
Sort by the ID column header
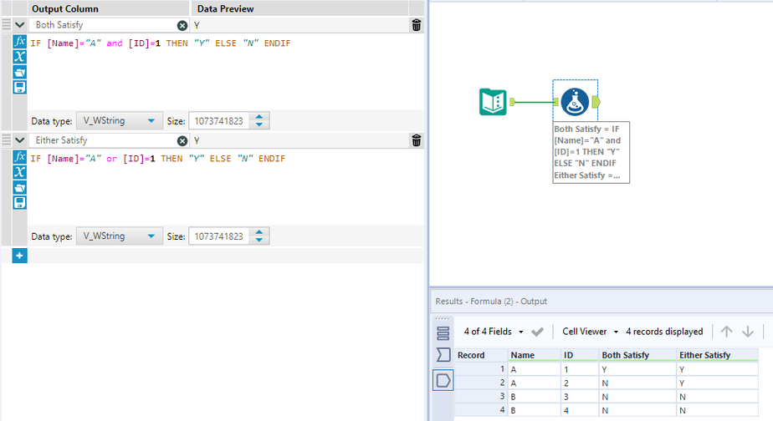580,355
